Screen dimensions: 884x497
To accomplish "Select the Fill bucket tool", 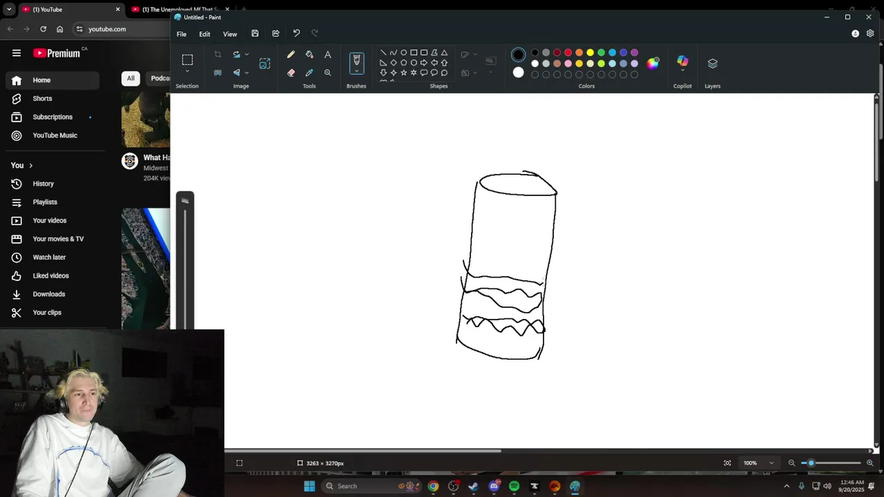I will point(309,55).
